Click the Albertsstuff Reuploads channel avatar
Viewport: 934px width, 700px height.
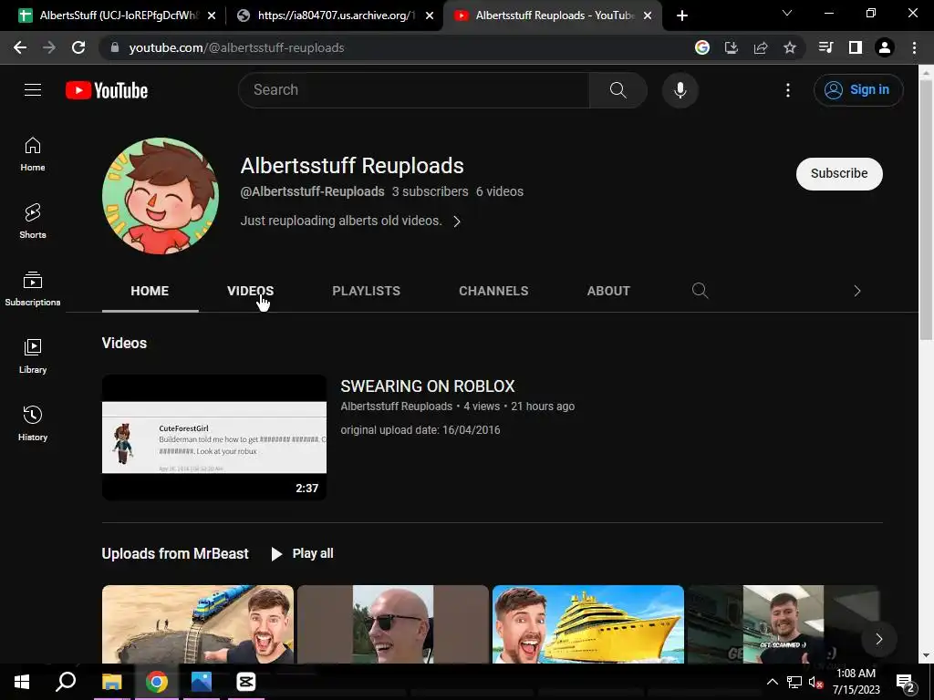(x=161, y=196)
